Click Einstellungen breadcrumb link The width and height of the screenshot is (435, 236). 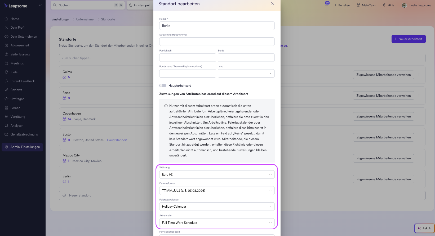click(61, 19)
